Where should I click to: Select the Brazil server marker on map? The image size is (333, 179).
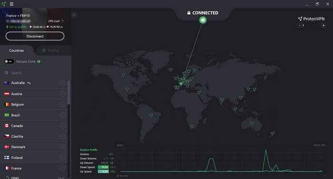click(x=151, y=116)
